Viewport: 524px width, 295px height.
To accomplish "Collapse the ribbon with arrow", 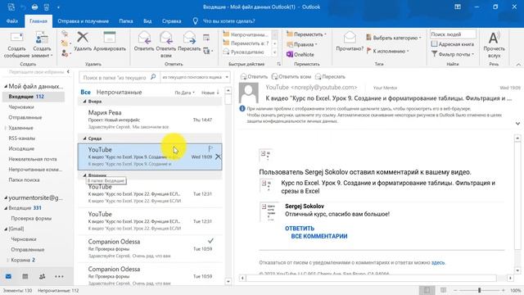I will point(518,64).
